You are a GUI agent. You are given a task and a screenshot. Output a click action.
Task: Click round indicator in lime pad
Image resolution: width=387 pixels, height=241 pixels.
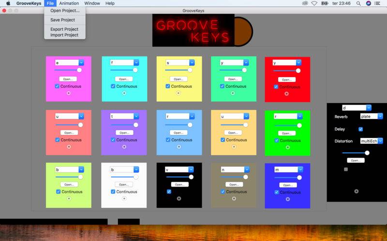[69, 199]
